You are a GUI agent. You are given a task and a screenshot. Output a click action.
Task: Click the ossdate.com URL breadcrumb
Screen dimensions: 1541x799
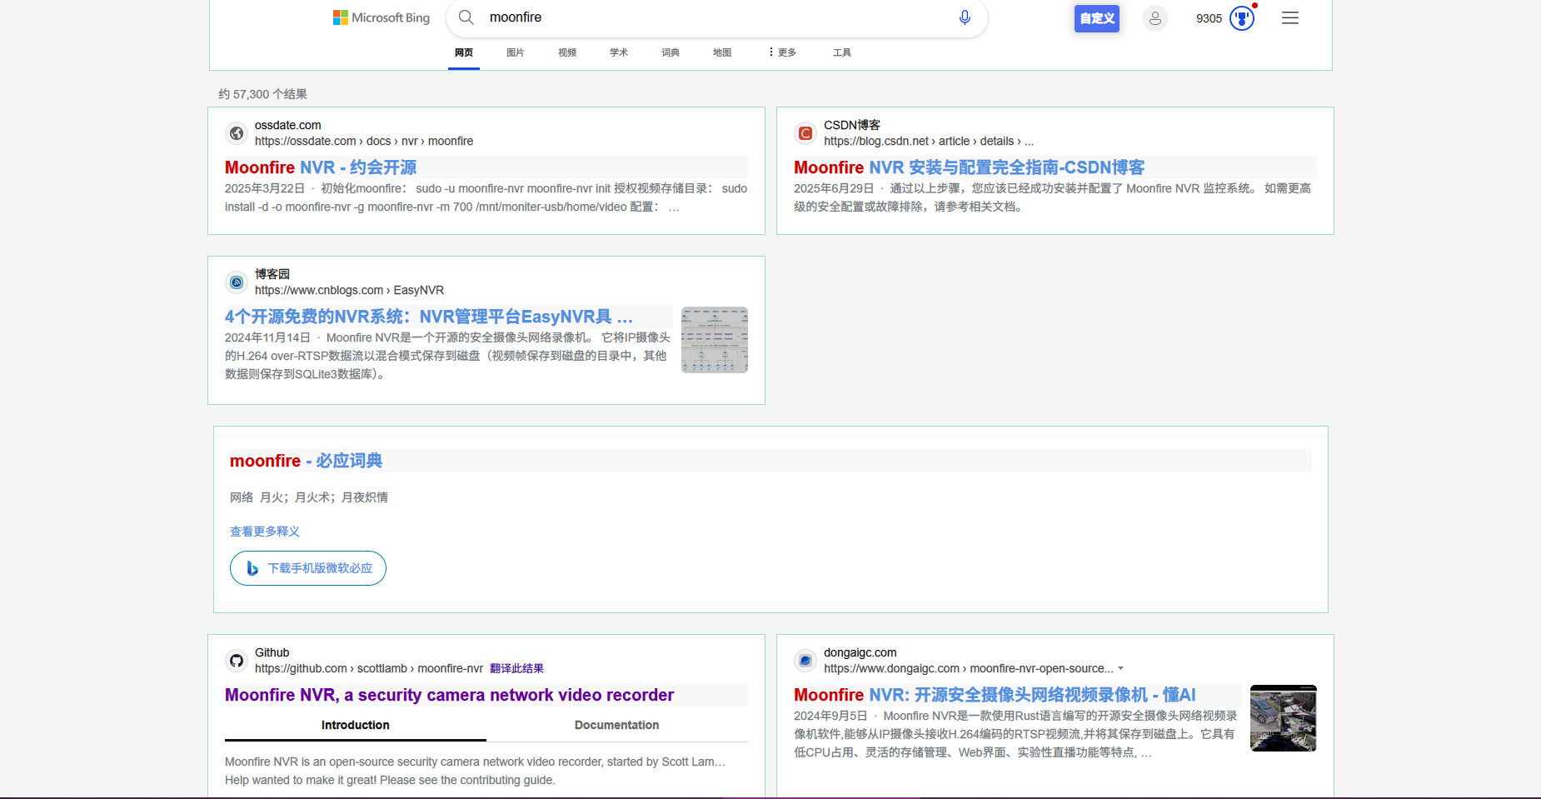[364, 141]
